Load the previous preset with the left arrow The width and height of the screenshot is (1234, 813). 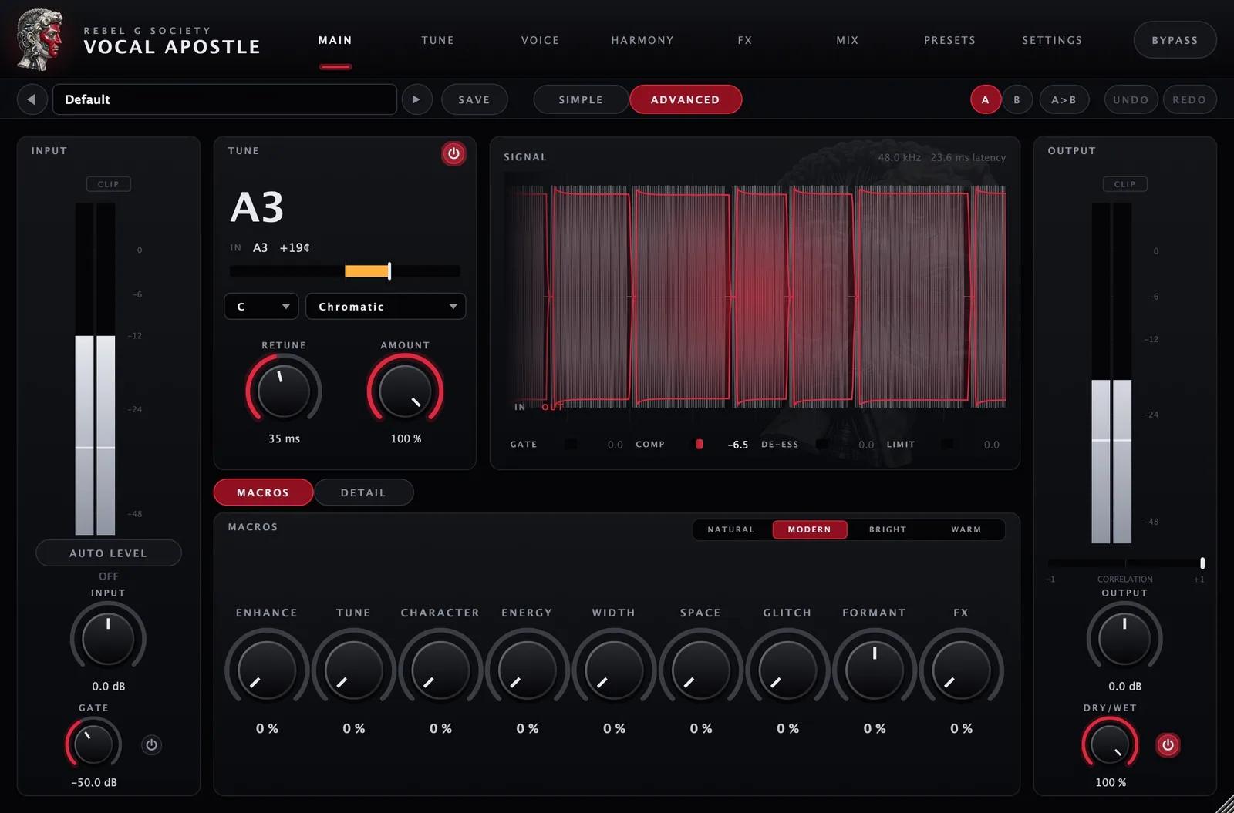point(32,99)
